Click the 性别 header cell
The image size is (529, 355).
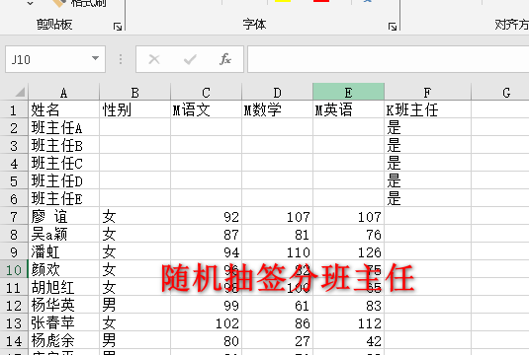(134, 109)
